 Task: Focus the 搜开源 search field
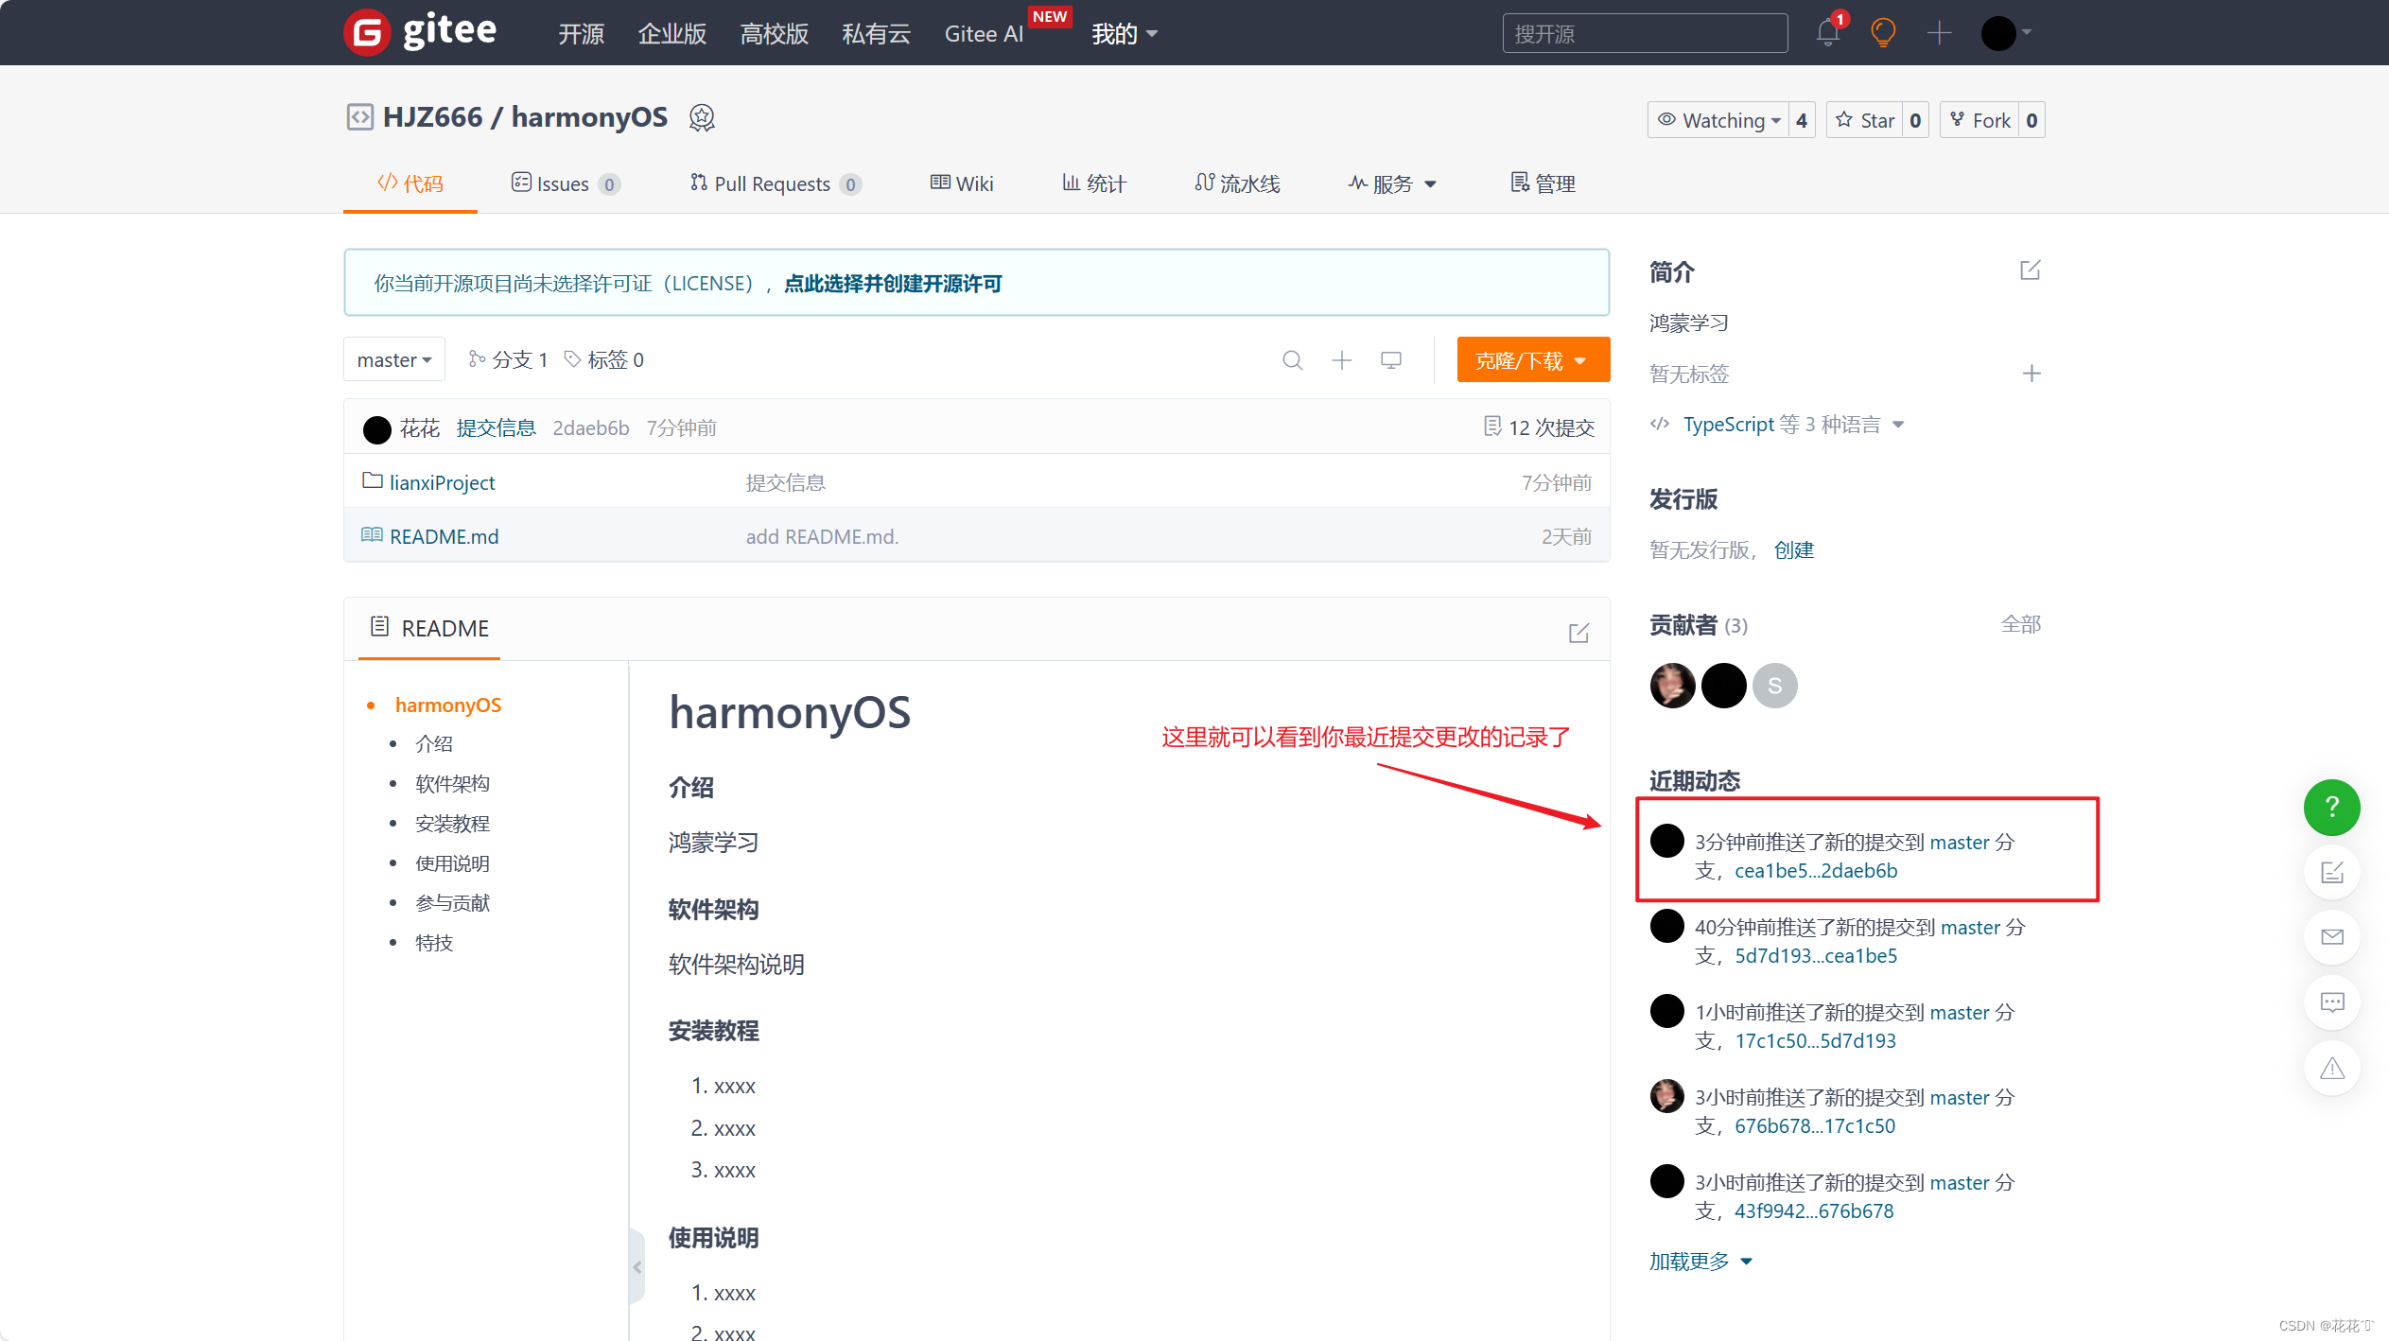click(x=1645, y=33)
